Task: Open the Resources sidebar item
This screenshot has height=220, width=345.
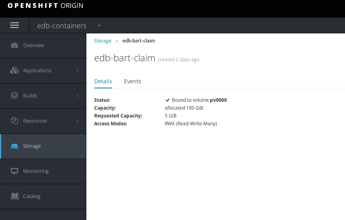Action: 43,121
